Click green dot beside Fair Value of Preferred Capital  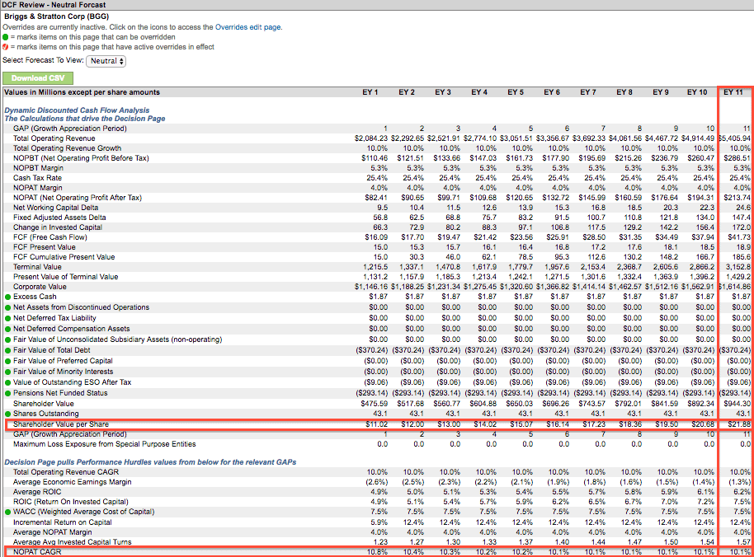[7, 362]
